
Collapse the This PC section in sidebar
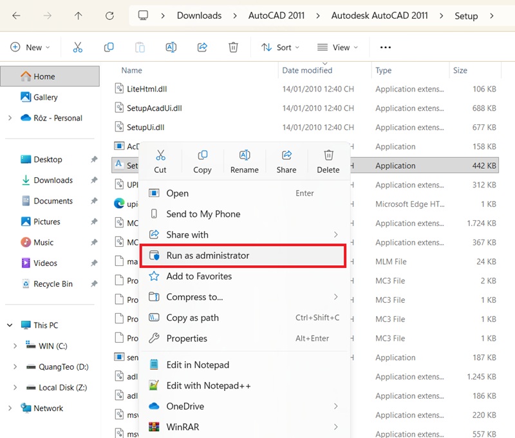pos(9,326)
